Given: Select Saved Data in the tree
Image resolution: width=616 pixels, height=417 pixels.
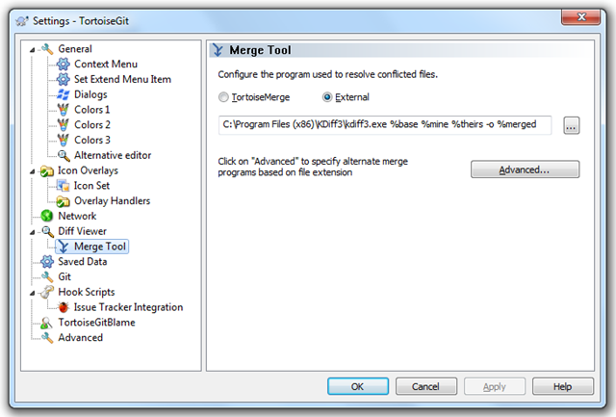Looking at the screenshot, I should 83,262.
